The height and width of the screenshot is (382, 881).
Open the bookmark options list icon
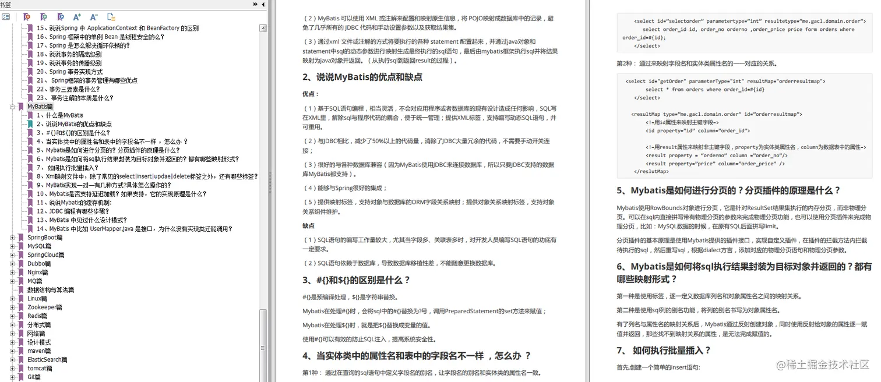click(x=6, y=17)
